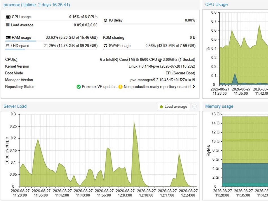Click the Memory usage panel title
This screenshot has width=268, height=201.
[219, 106]
